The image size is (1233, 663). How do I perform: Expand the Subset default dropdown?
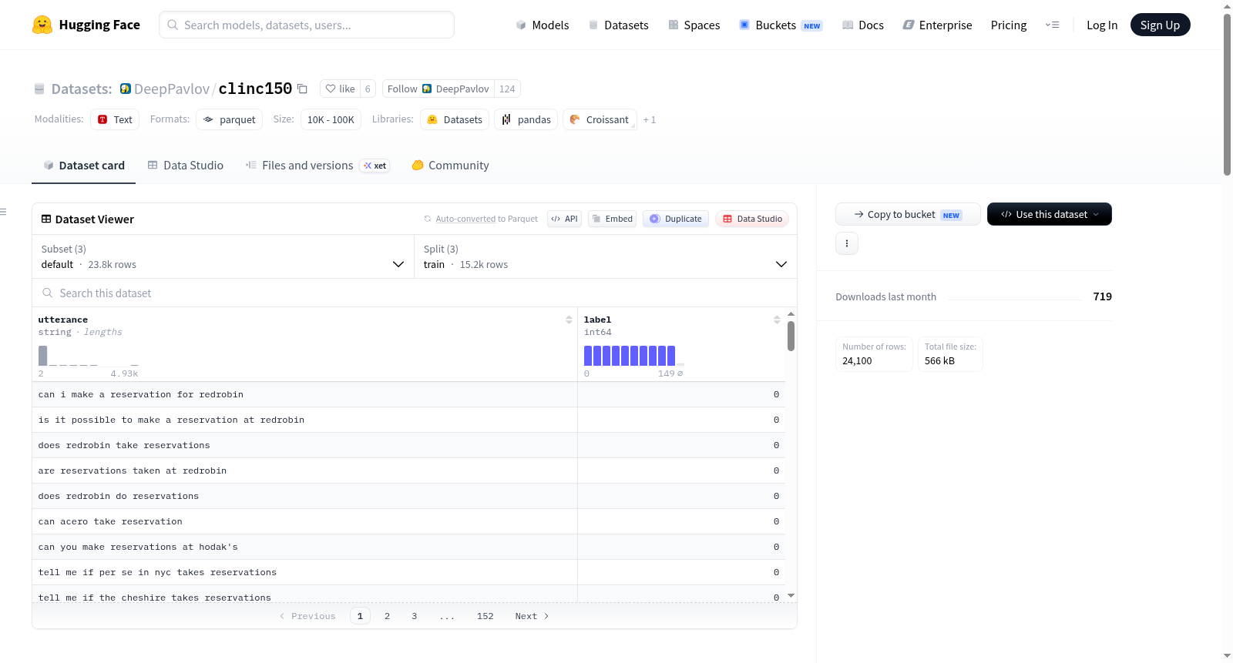click(223, 256)
